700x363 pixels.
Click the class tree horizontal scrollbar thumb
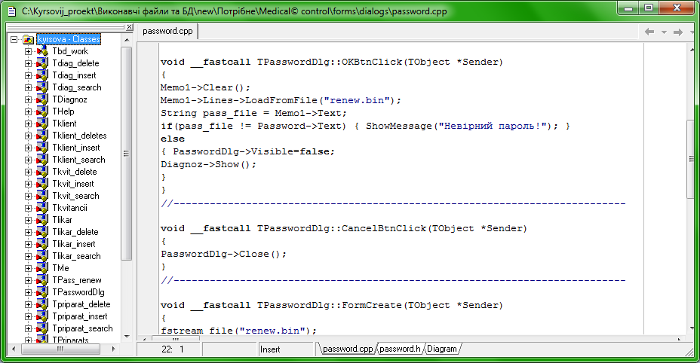pos(60,349)
